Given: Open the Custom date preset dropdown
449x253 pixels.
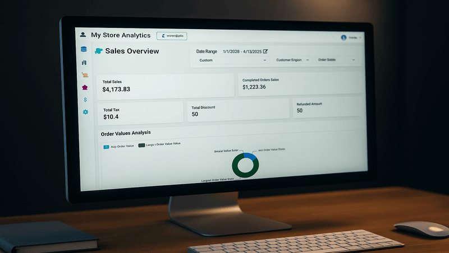Looking at the screenshot, I should pos(232,60).
